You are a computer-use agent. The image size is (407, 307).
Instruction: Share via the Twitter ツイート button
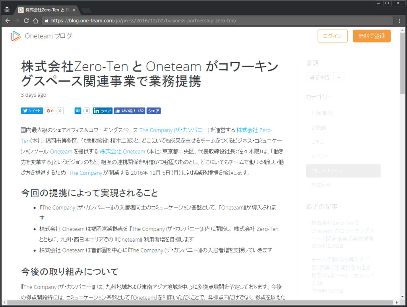coord(32,111)
